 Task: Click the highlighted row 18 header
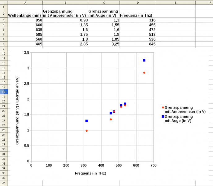[x=4, y=92]
